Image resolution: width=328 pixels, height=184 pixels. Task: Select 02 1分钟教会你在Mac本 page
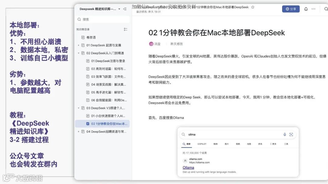coord(102,124)
